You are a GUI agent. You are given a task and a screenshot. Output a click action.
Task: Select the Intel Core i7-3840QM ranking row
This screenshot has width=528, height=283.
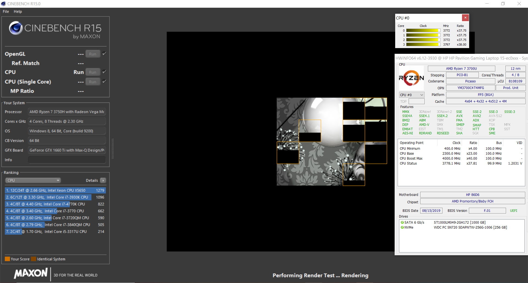pyautogui.click(x=55, y=225)
